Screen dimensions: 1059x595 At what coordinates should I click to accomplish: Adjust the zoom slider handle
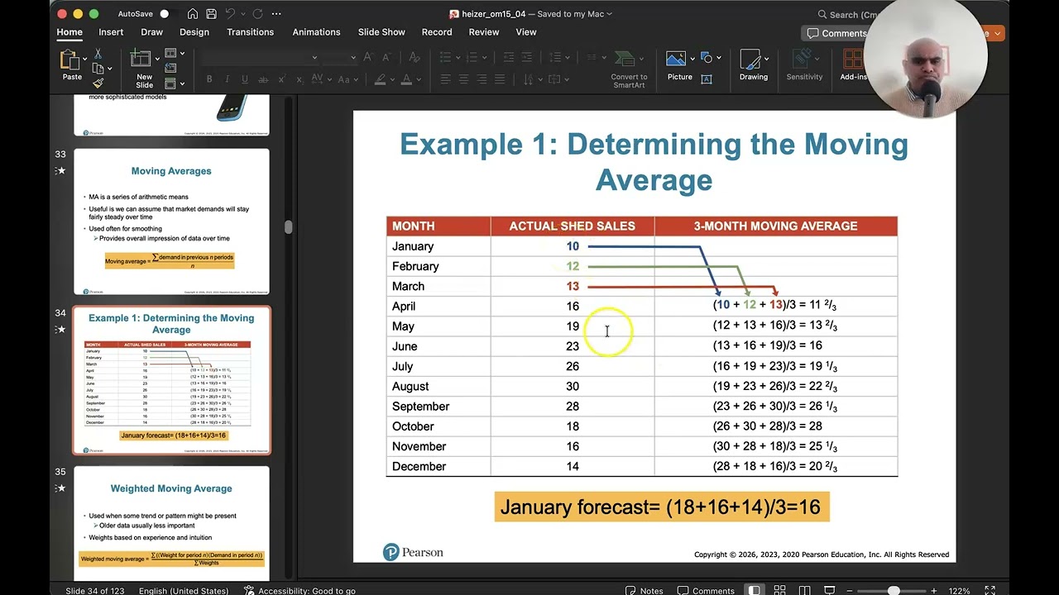(894, 591)
